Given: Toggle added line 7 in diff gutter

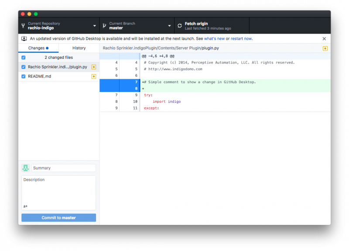Looking at the screenshot, I should point(120,82).
